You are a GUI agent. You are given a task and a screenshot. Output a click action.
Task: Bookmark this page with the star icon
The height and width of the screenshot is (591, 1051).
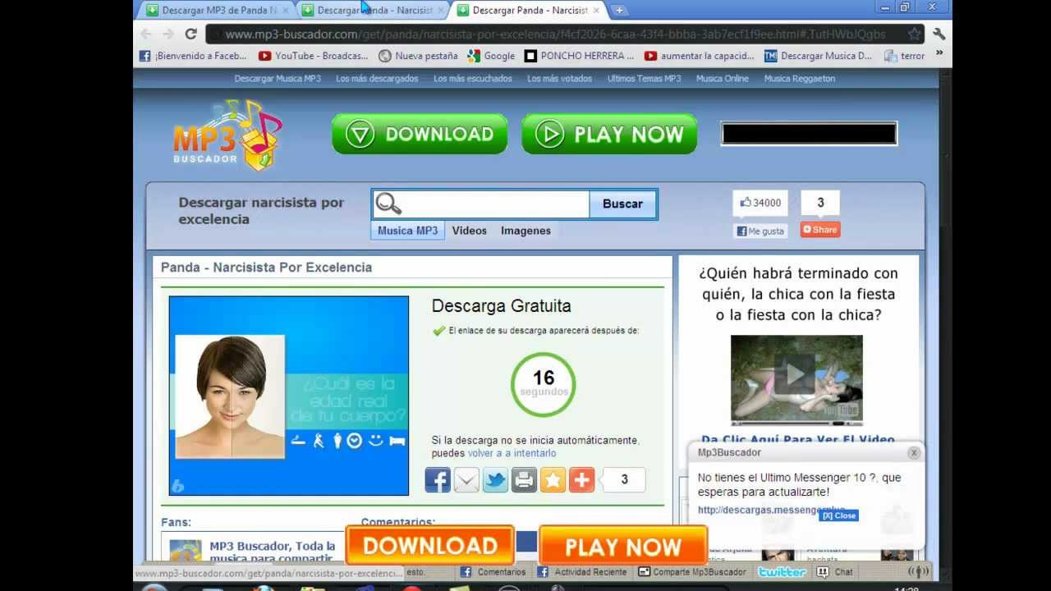coord(914,34)
